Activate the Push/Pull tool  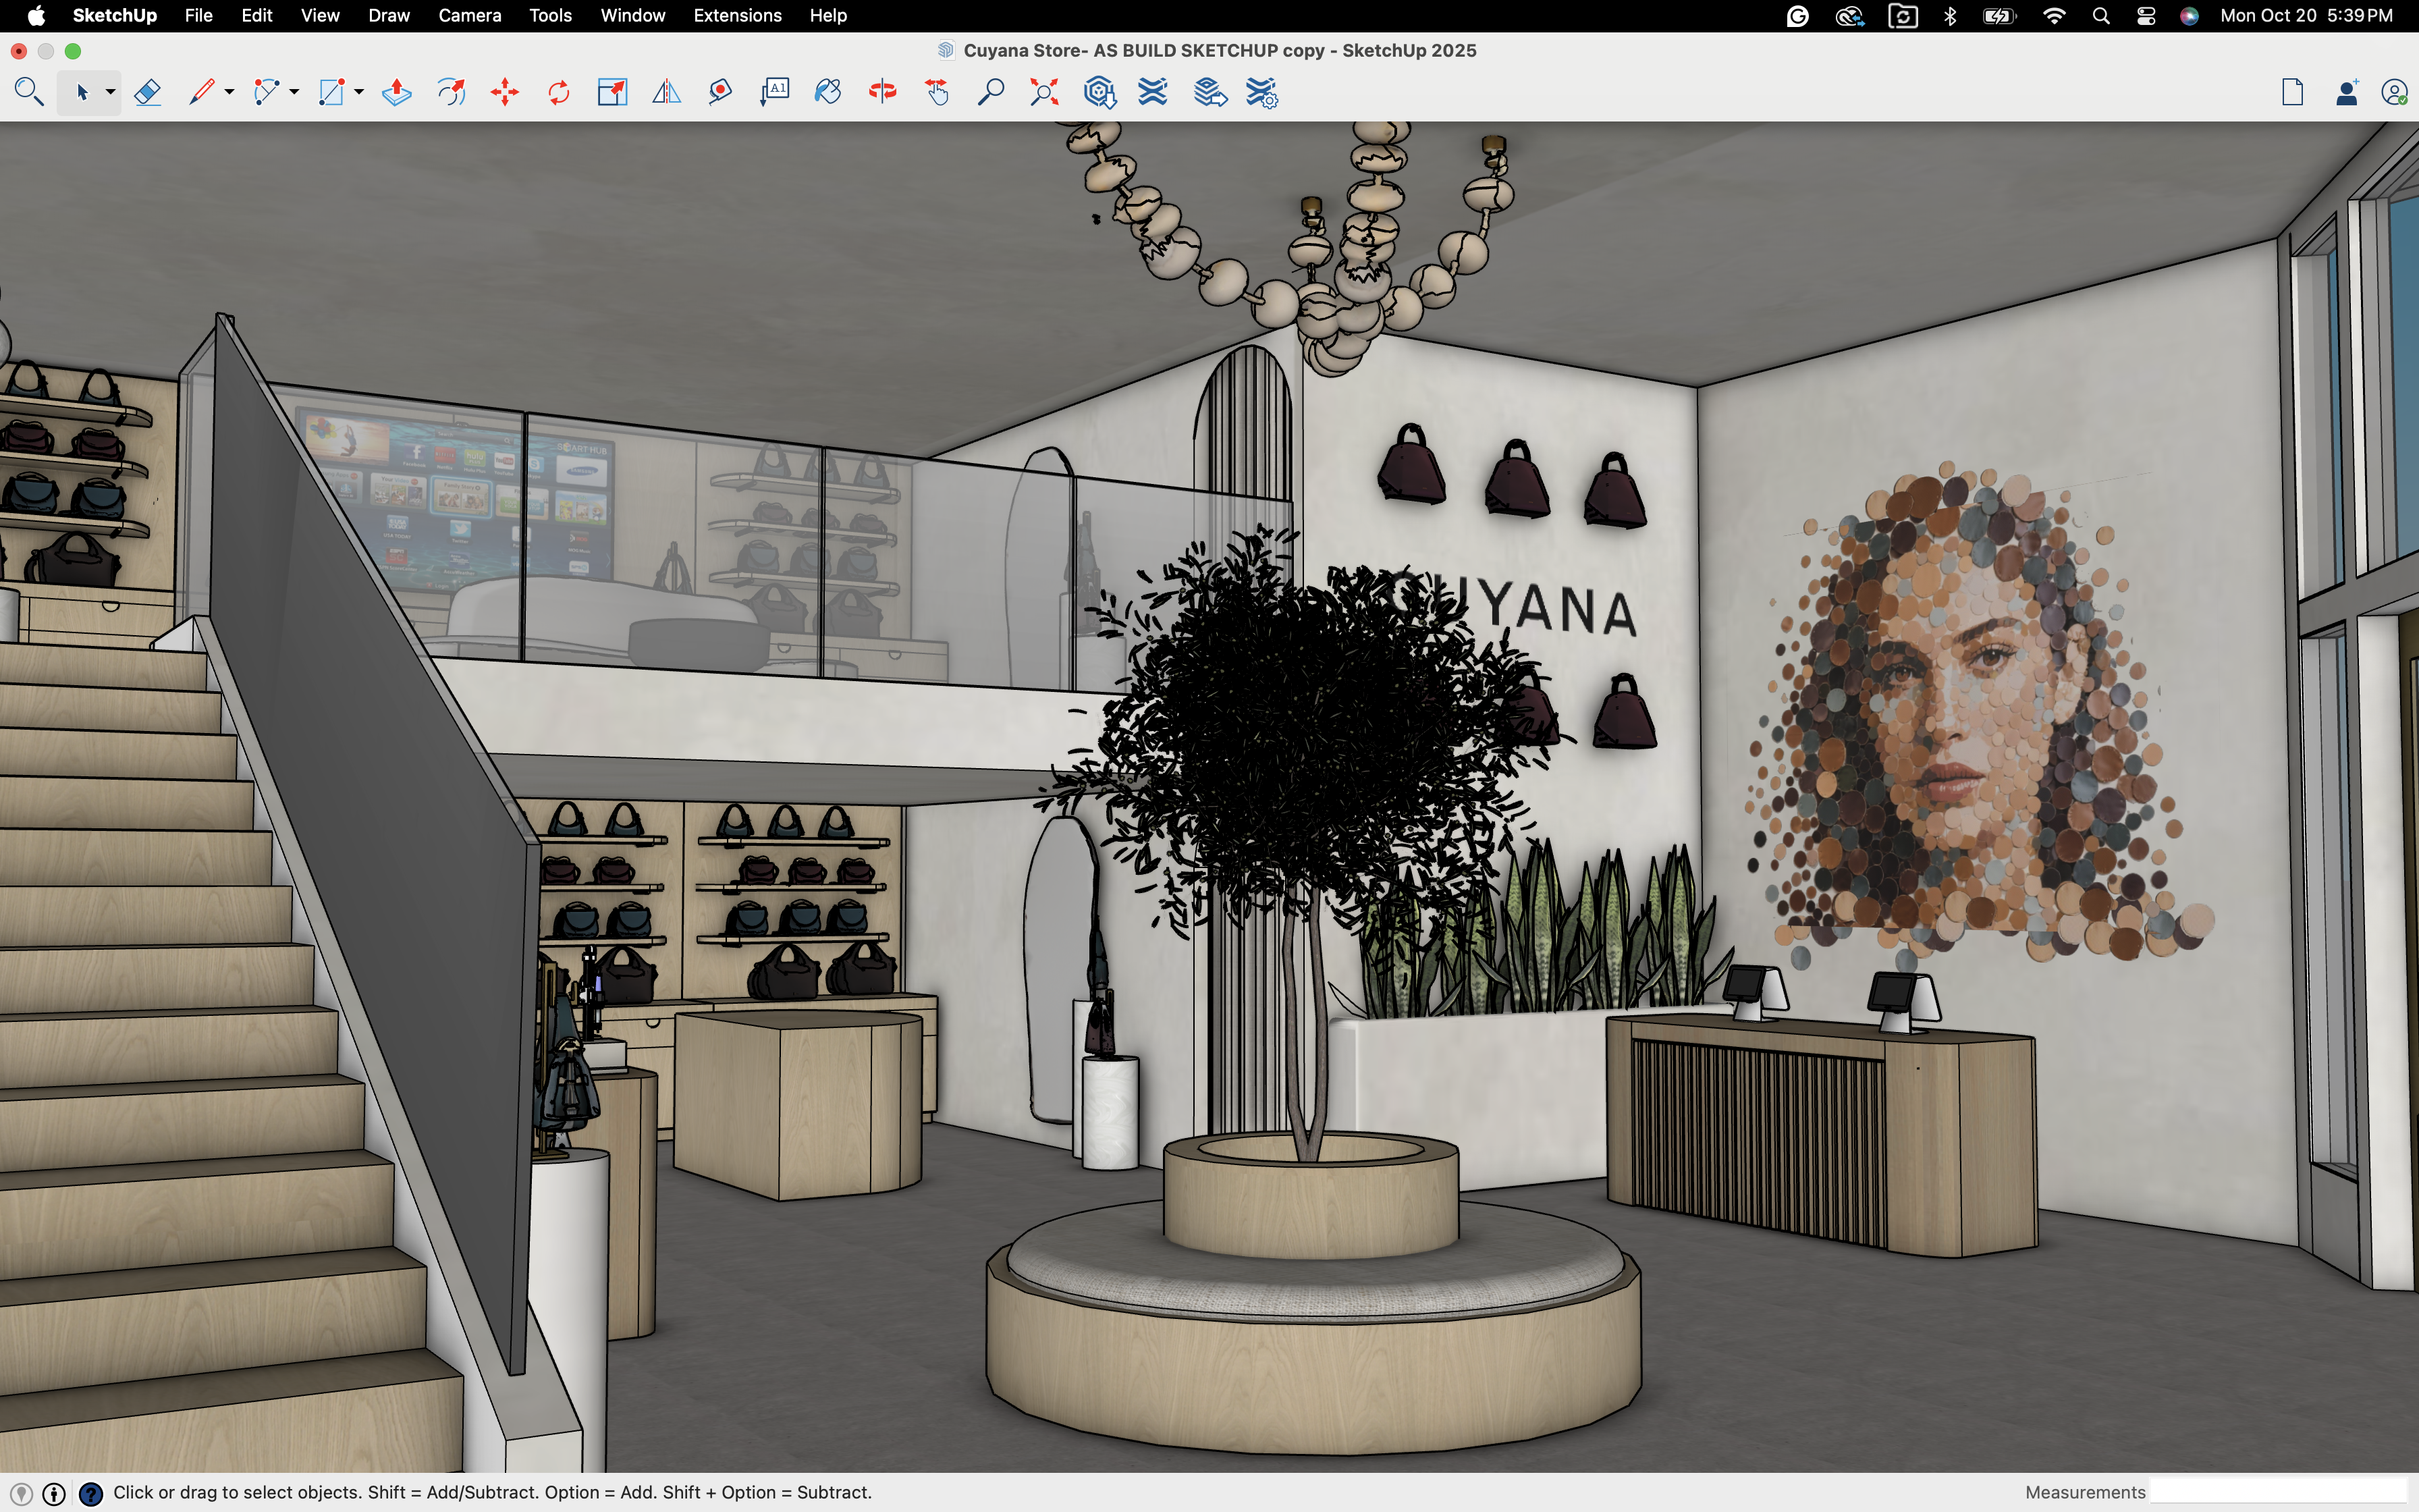point(397,93)
